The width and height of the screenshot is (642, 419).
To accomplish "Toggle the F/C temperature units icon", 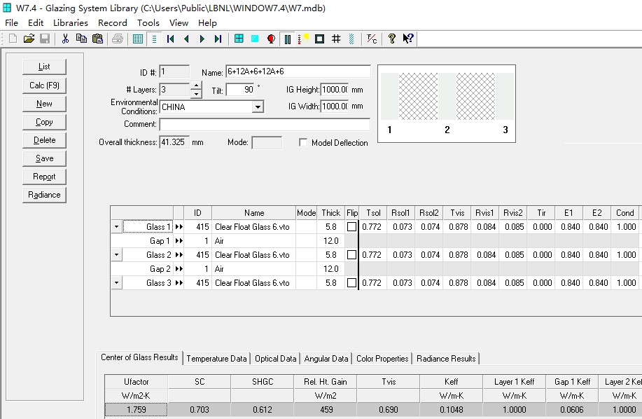I will (x=372, y=39).
